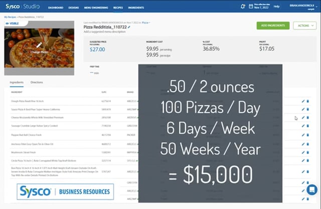Edit the Cheese Mozzarella ingredient row
The image size is (321, 209).
[x=303, y=118]
